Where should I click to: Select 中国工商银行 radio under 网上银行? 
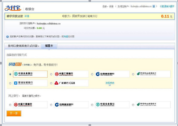[10, 105]
